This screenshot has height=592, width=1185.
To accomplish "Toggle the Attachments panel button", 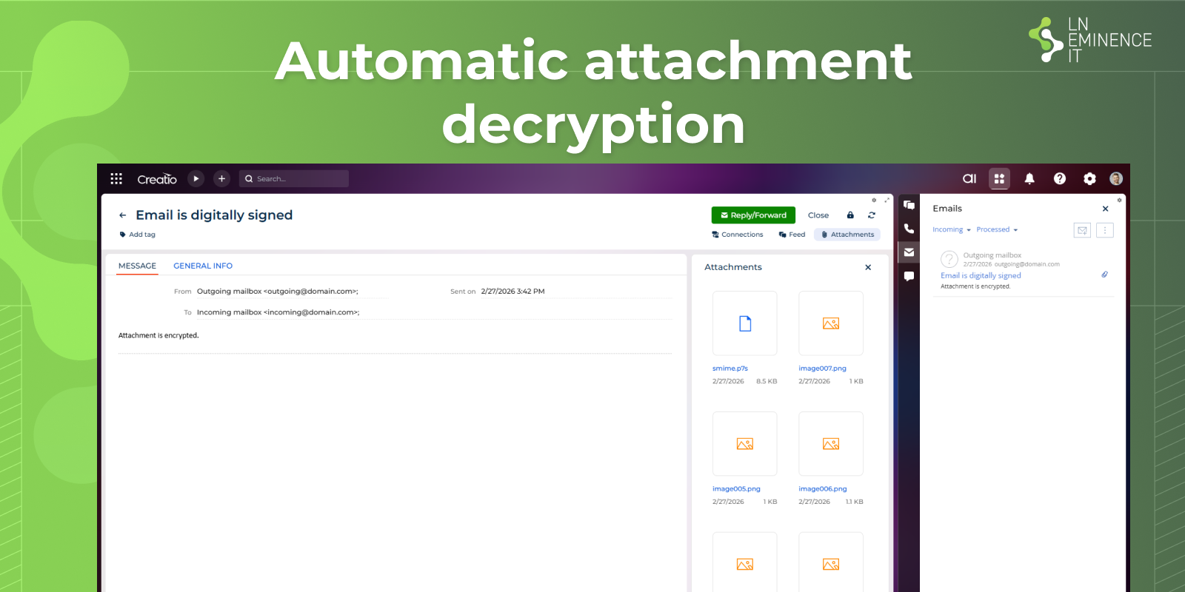I will point(847,235).
